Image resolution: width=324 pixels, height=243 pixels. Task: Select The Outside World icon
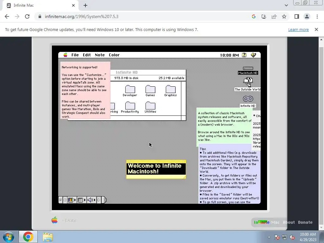[248, 82]
